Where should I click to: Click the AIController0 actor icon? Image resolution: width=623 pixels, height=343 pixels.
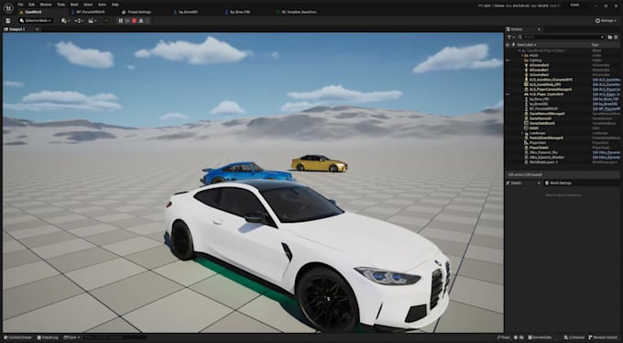527,65
